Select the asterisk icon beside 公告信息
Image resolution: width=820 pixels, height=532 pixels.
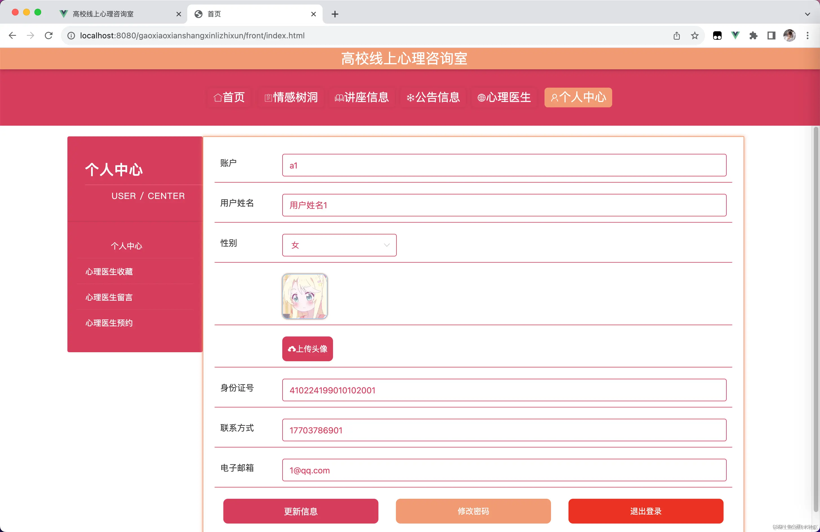point(410,97)
